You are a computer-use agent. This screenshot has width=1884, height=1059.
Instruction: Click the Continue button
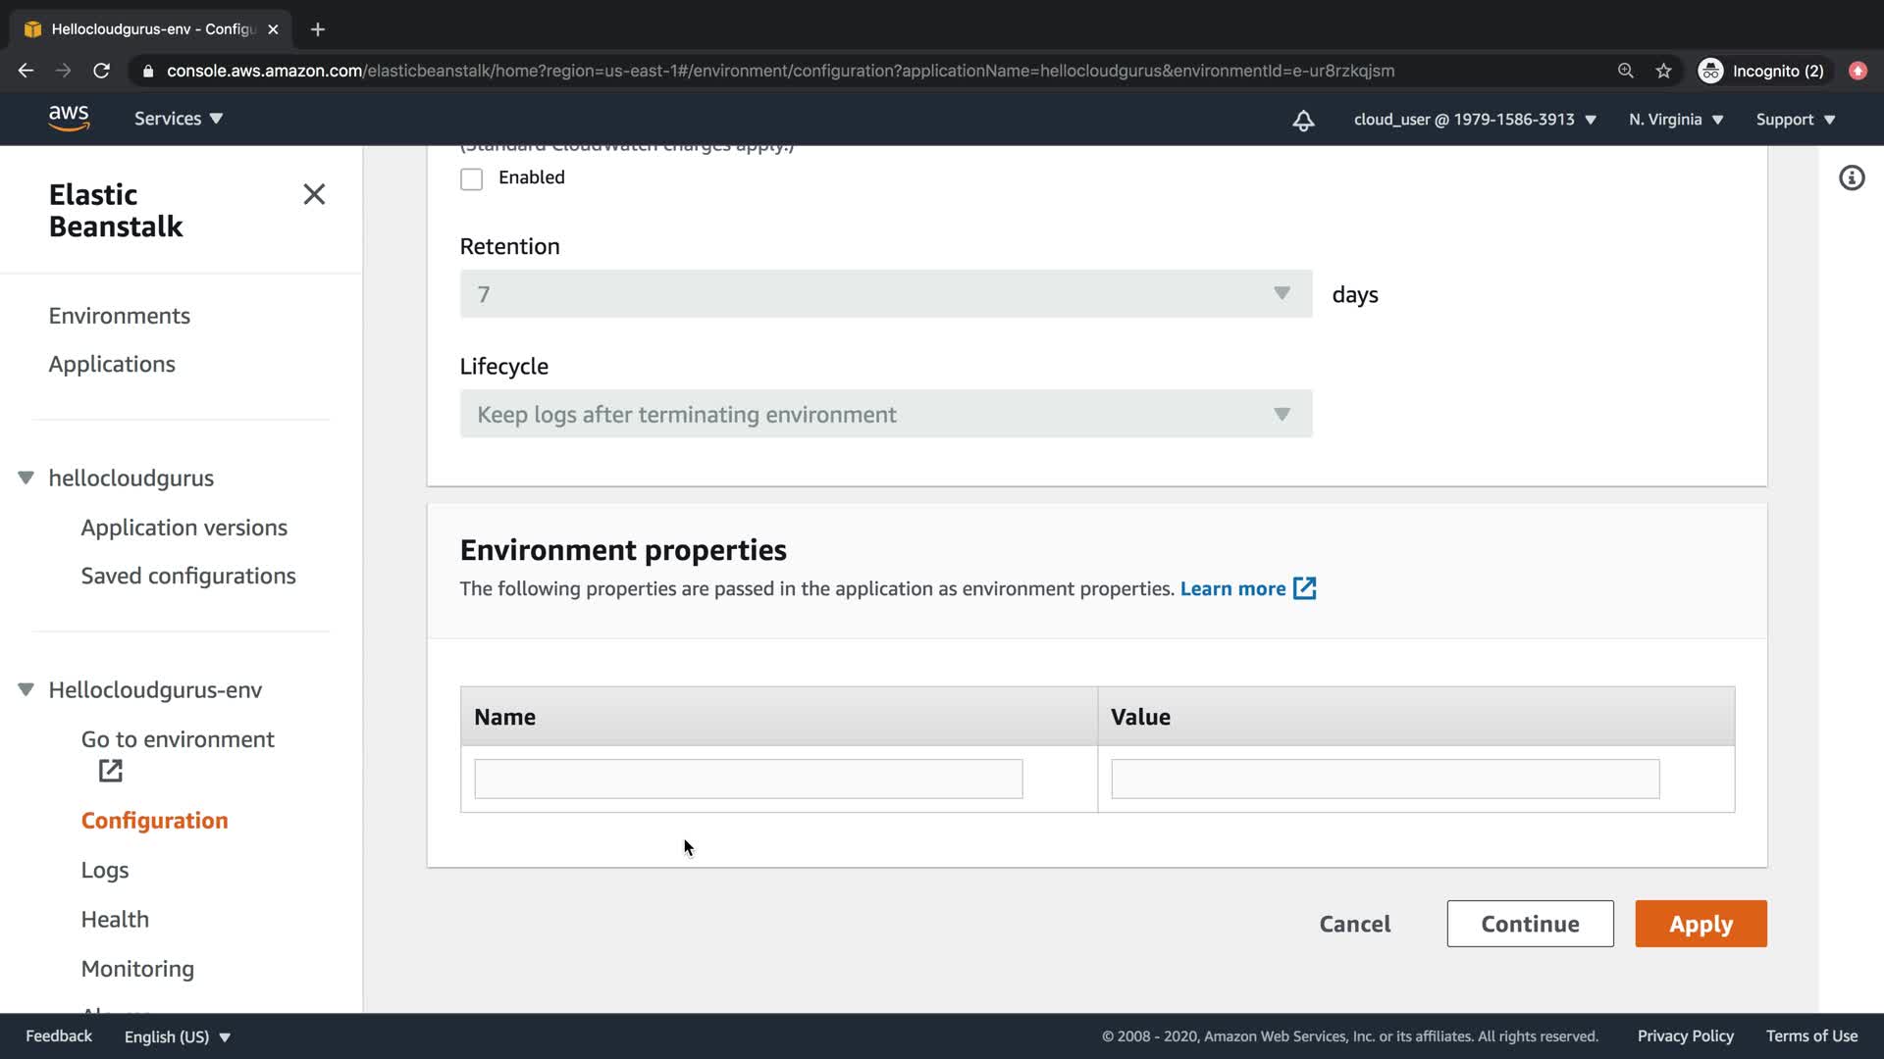1530,924
